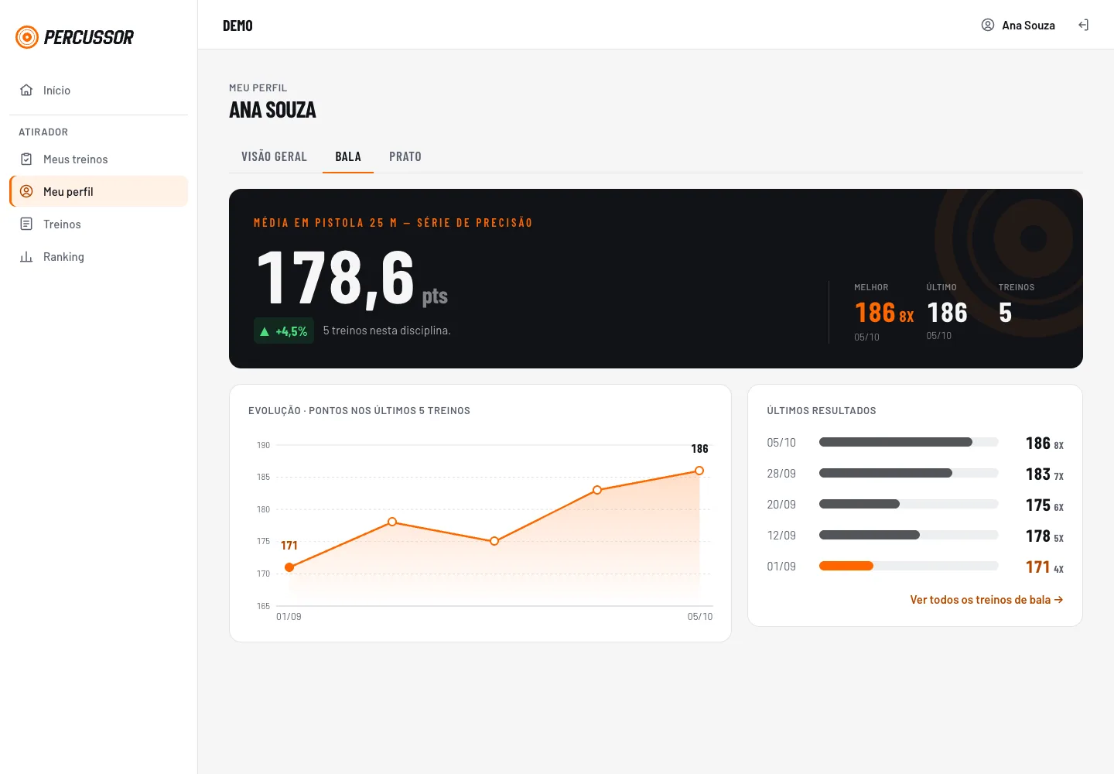Viewport: 1114px width, 774px height.
Task: Click the green up-triangle trend icon
Action: point(265,331)
